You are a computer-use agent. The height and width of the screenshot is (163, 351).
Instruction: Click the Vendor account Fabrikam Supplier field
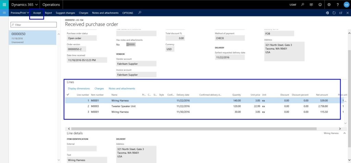136,64
